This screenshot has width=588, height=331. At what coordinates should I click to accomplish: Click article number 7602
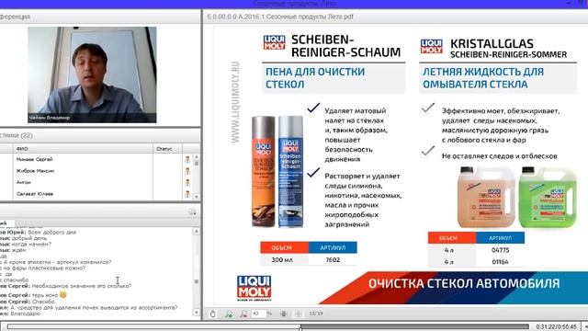coord(333,259)
